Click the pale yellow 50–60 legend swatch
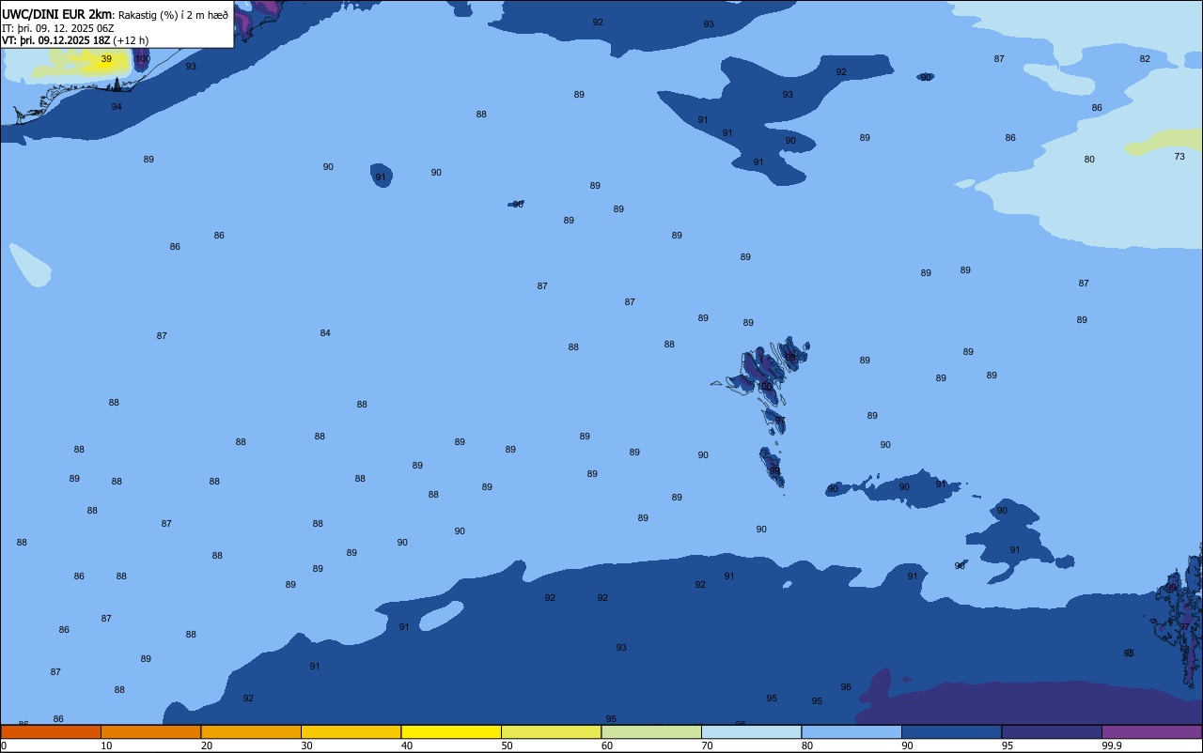The height and width of the screenshot is (753, 1203). [551, 731]
